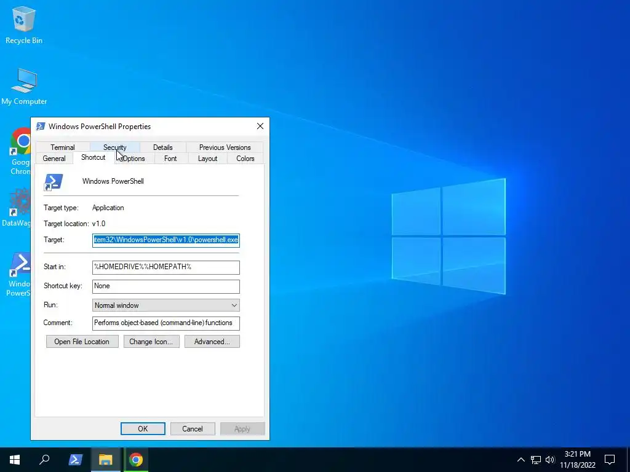Select the Windows PowerShell desktop shortcut
This screenshot has height=472, width=630.
coord(19,275)
